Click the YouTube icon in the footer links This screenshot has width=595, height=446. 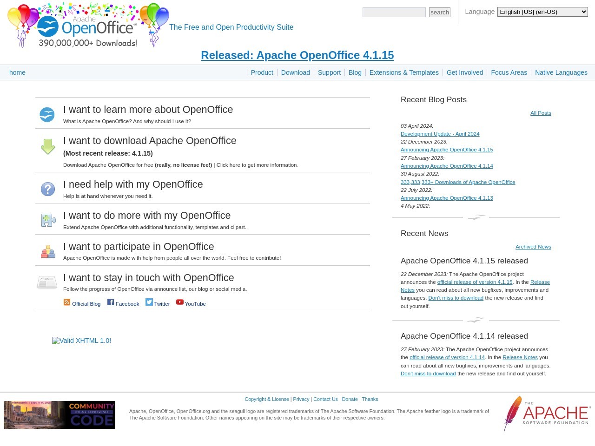point(180,302)
